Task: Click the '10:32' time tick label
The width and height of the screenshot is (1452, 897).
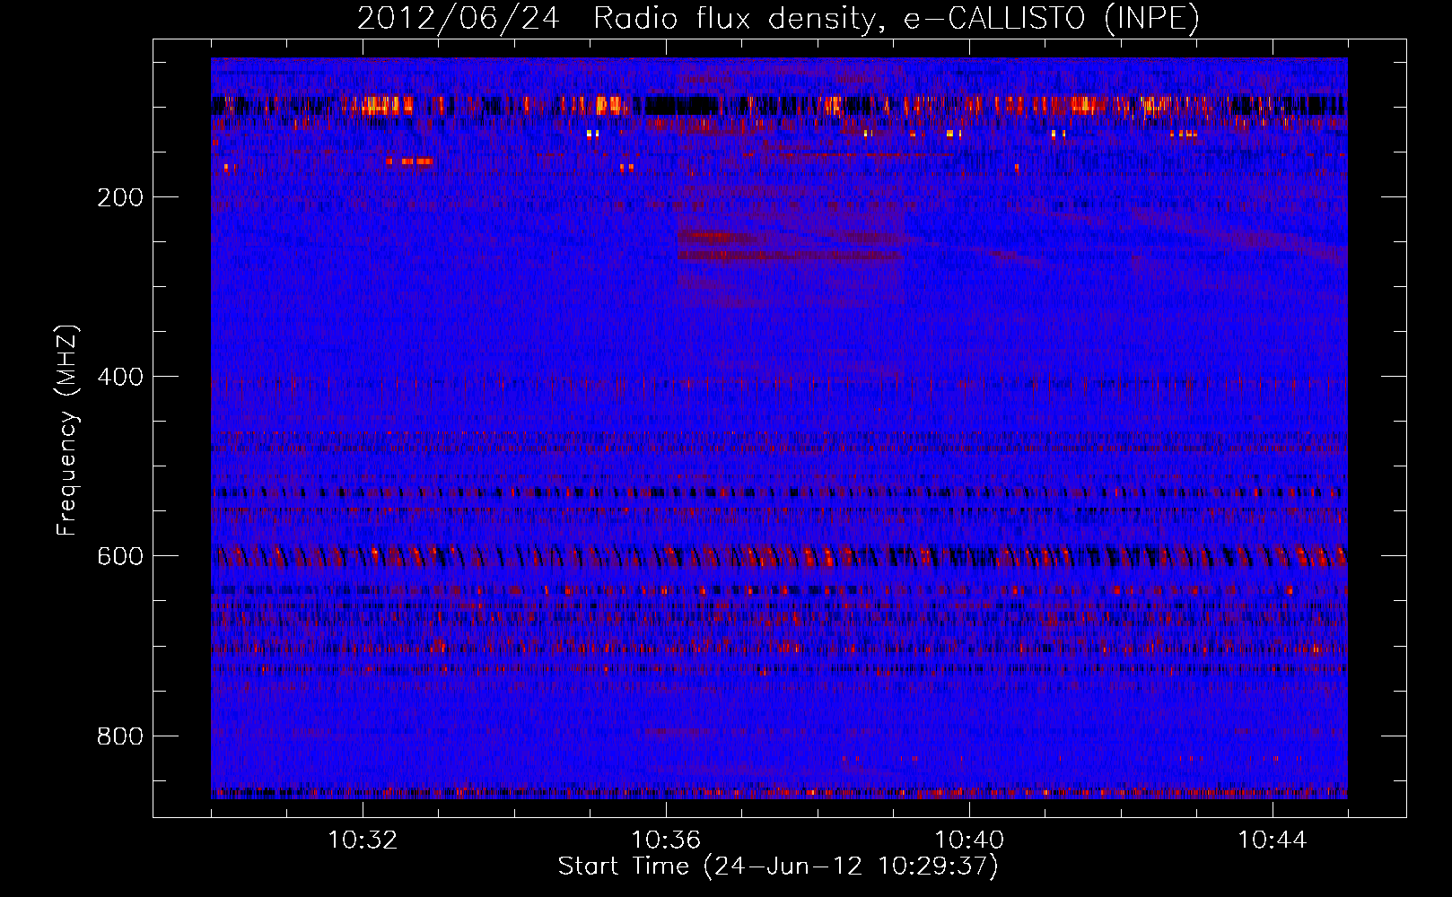Action: 363,840
